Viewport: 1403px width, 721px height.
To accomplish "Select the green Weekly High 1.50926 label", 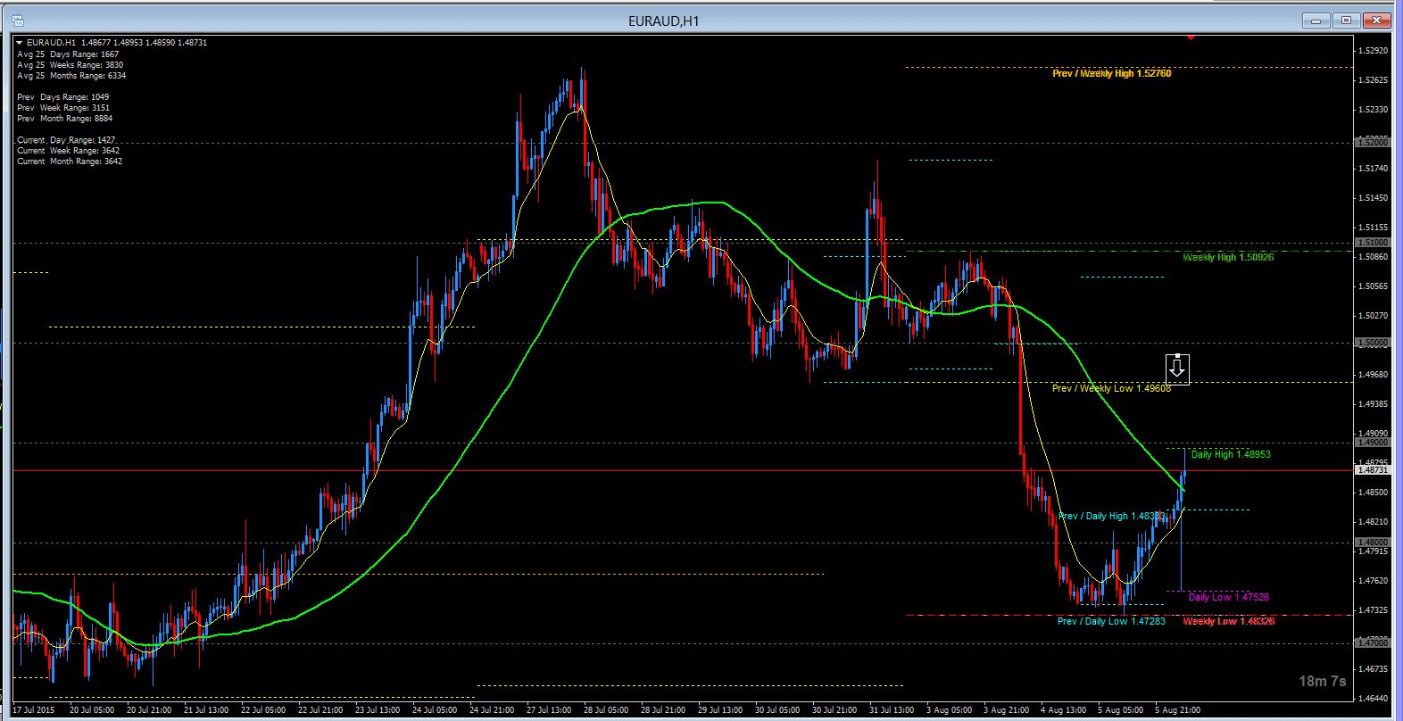I will click(1228, 257).
